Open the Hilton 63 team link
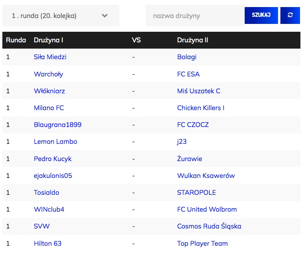Screen dimensions: 302x254 48,244
